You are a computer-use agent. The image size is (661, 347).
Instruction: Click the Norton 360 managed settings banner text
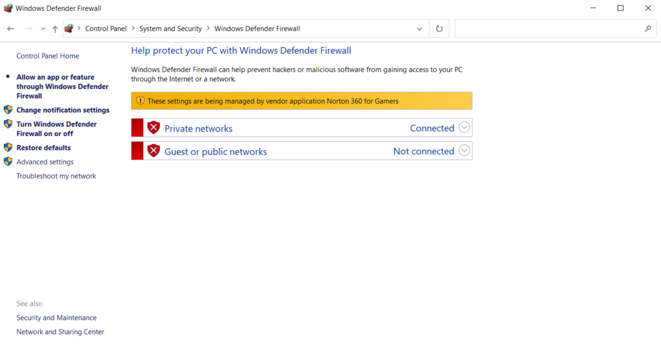(x=273, y=101)
